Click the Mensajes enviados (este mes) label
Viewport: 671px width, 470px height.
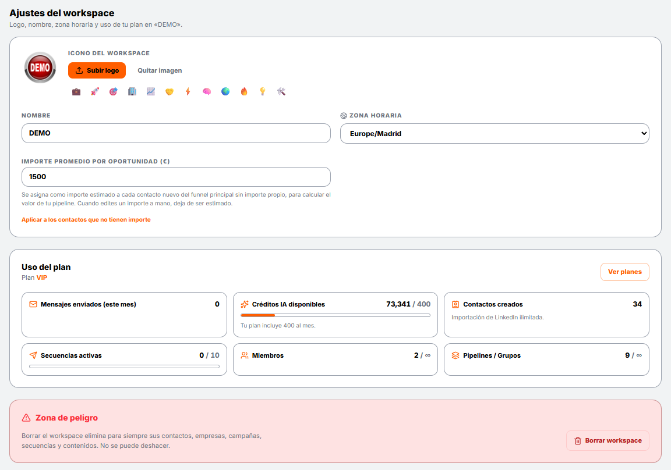88,304
